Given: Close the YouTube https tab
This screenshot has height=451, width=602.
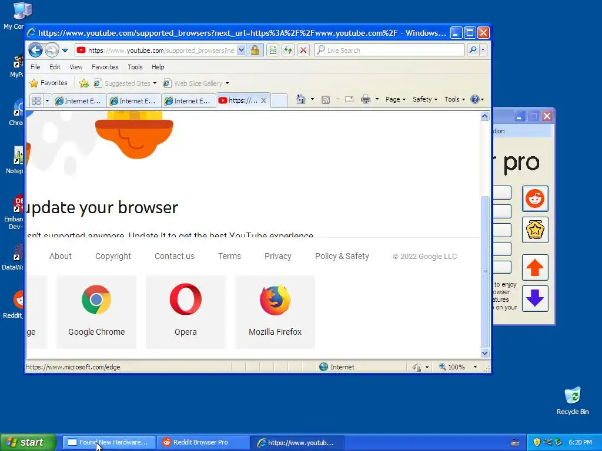Looking at the screenshot, I should [264, 100].
